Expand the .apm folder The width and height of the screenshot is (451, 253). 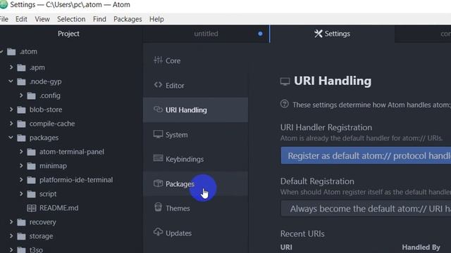(x=11, y=67)
